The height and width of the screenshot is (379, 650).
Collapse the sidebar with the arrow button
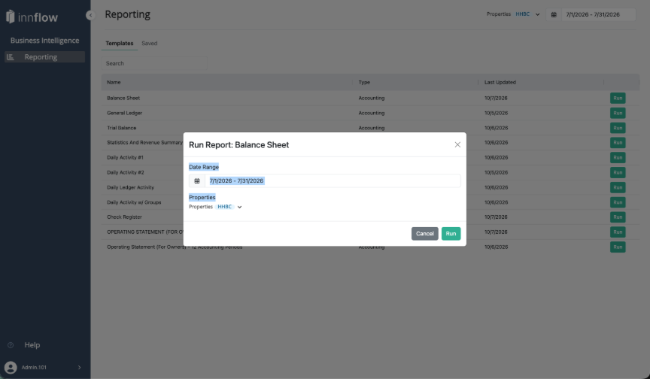tap(90, 15)
